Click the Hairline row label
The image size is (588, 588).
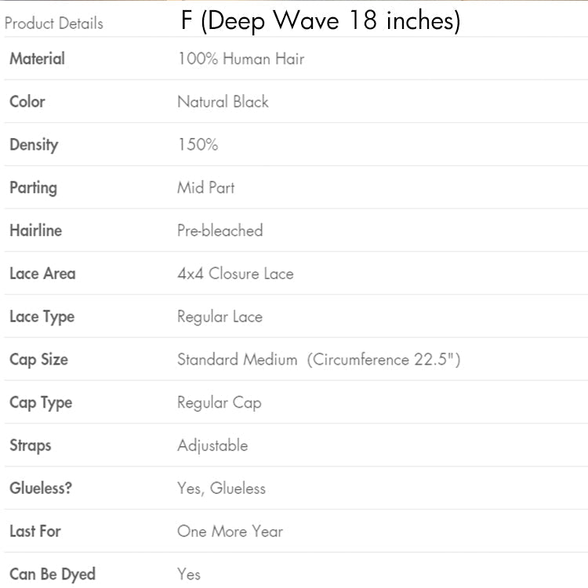(35, 230)
